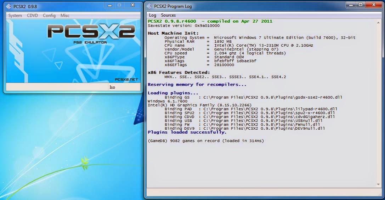The width and height of the screenshot is (385, 200).
Task: Click the 'x86 Features Detected:' heading
Action: [x=179, y=72]
